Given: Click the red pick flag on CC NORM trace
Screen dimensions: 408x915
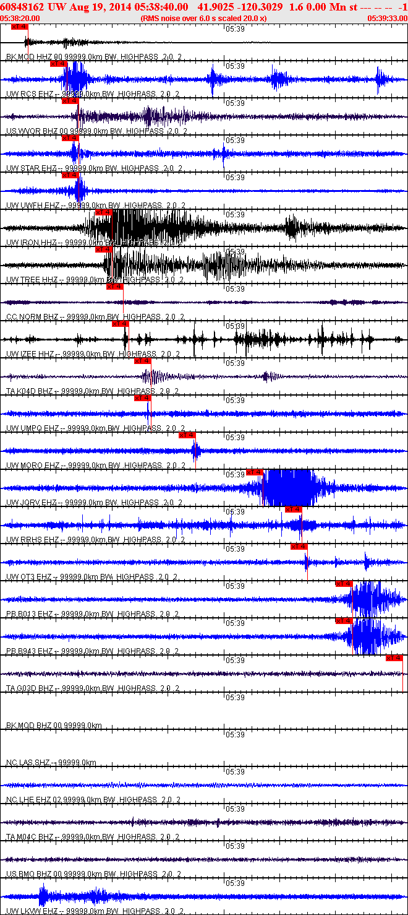Looking at the screenshot, I should point(115,287).
